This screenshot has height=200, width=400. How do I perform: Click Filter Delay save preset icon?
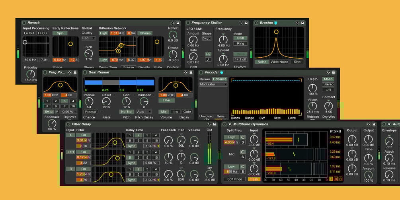pyautogui.click(x=215, y=124)
